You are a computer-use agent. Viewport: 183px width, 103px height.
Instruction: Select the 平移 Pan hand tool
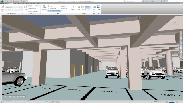point(50,6)
